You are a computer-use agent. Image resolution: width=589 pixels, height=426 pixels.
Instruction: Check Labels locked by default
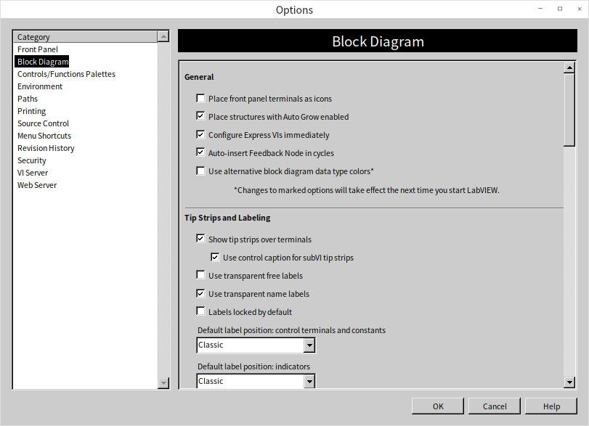pyautogui.click(x=200, y=312)
